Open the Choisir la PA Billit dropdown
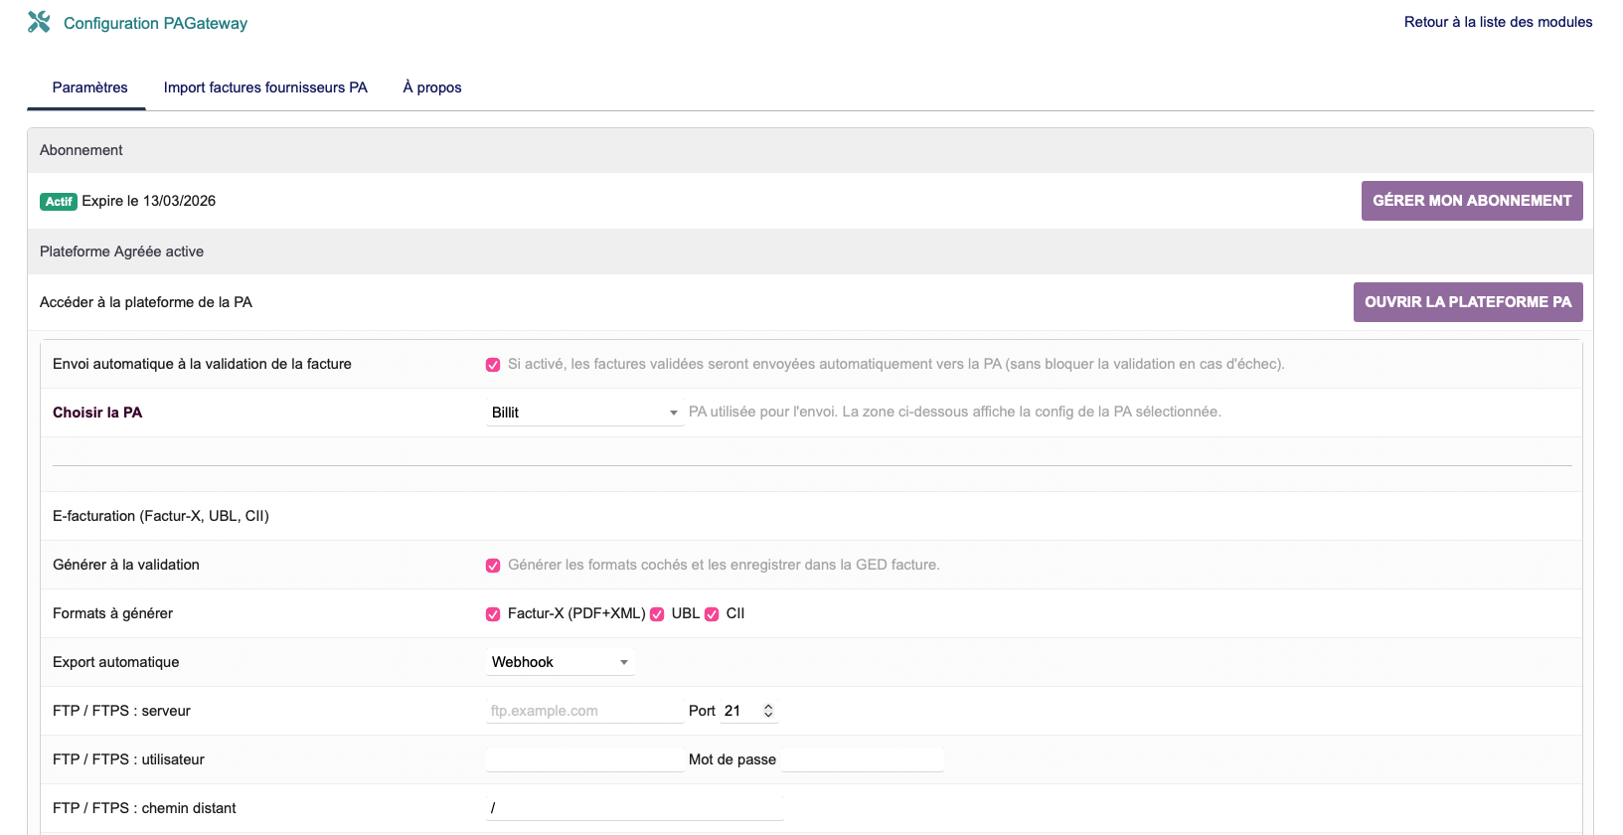The width and height of the screenshot is (1623, 835). click(x=584, y=413)
